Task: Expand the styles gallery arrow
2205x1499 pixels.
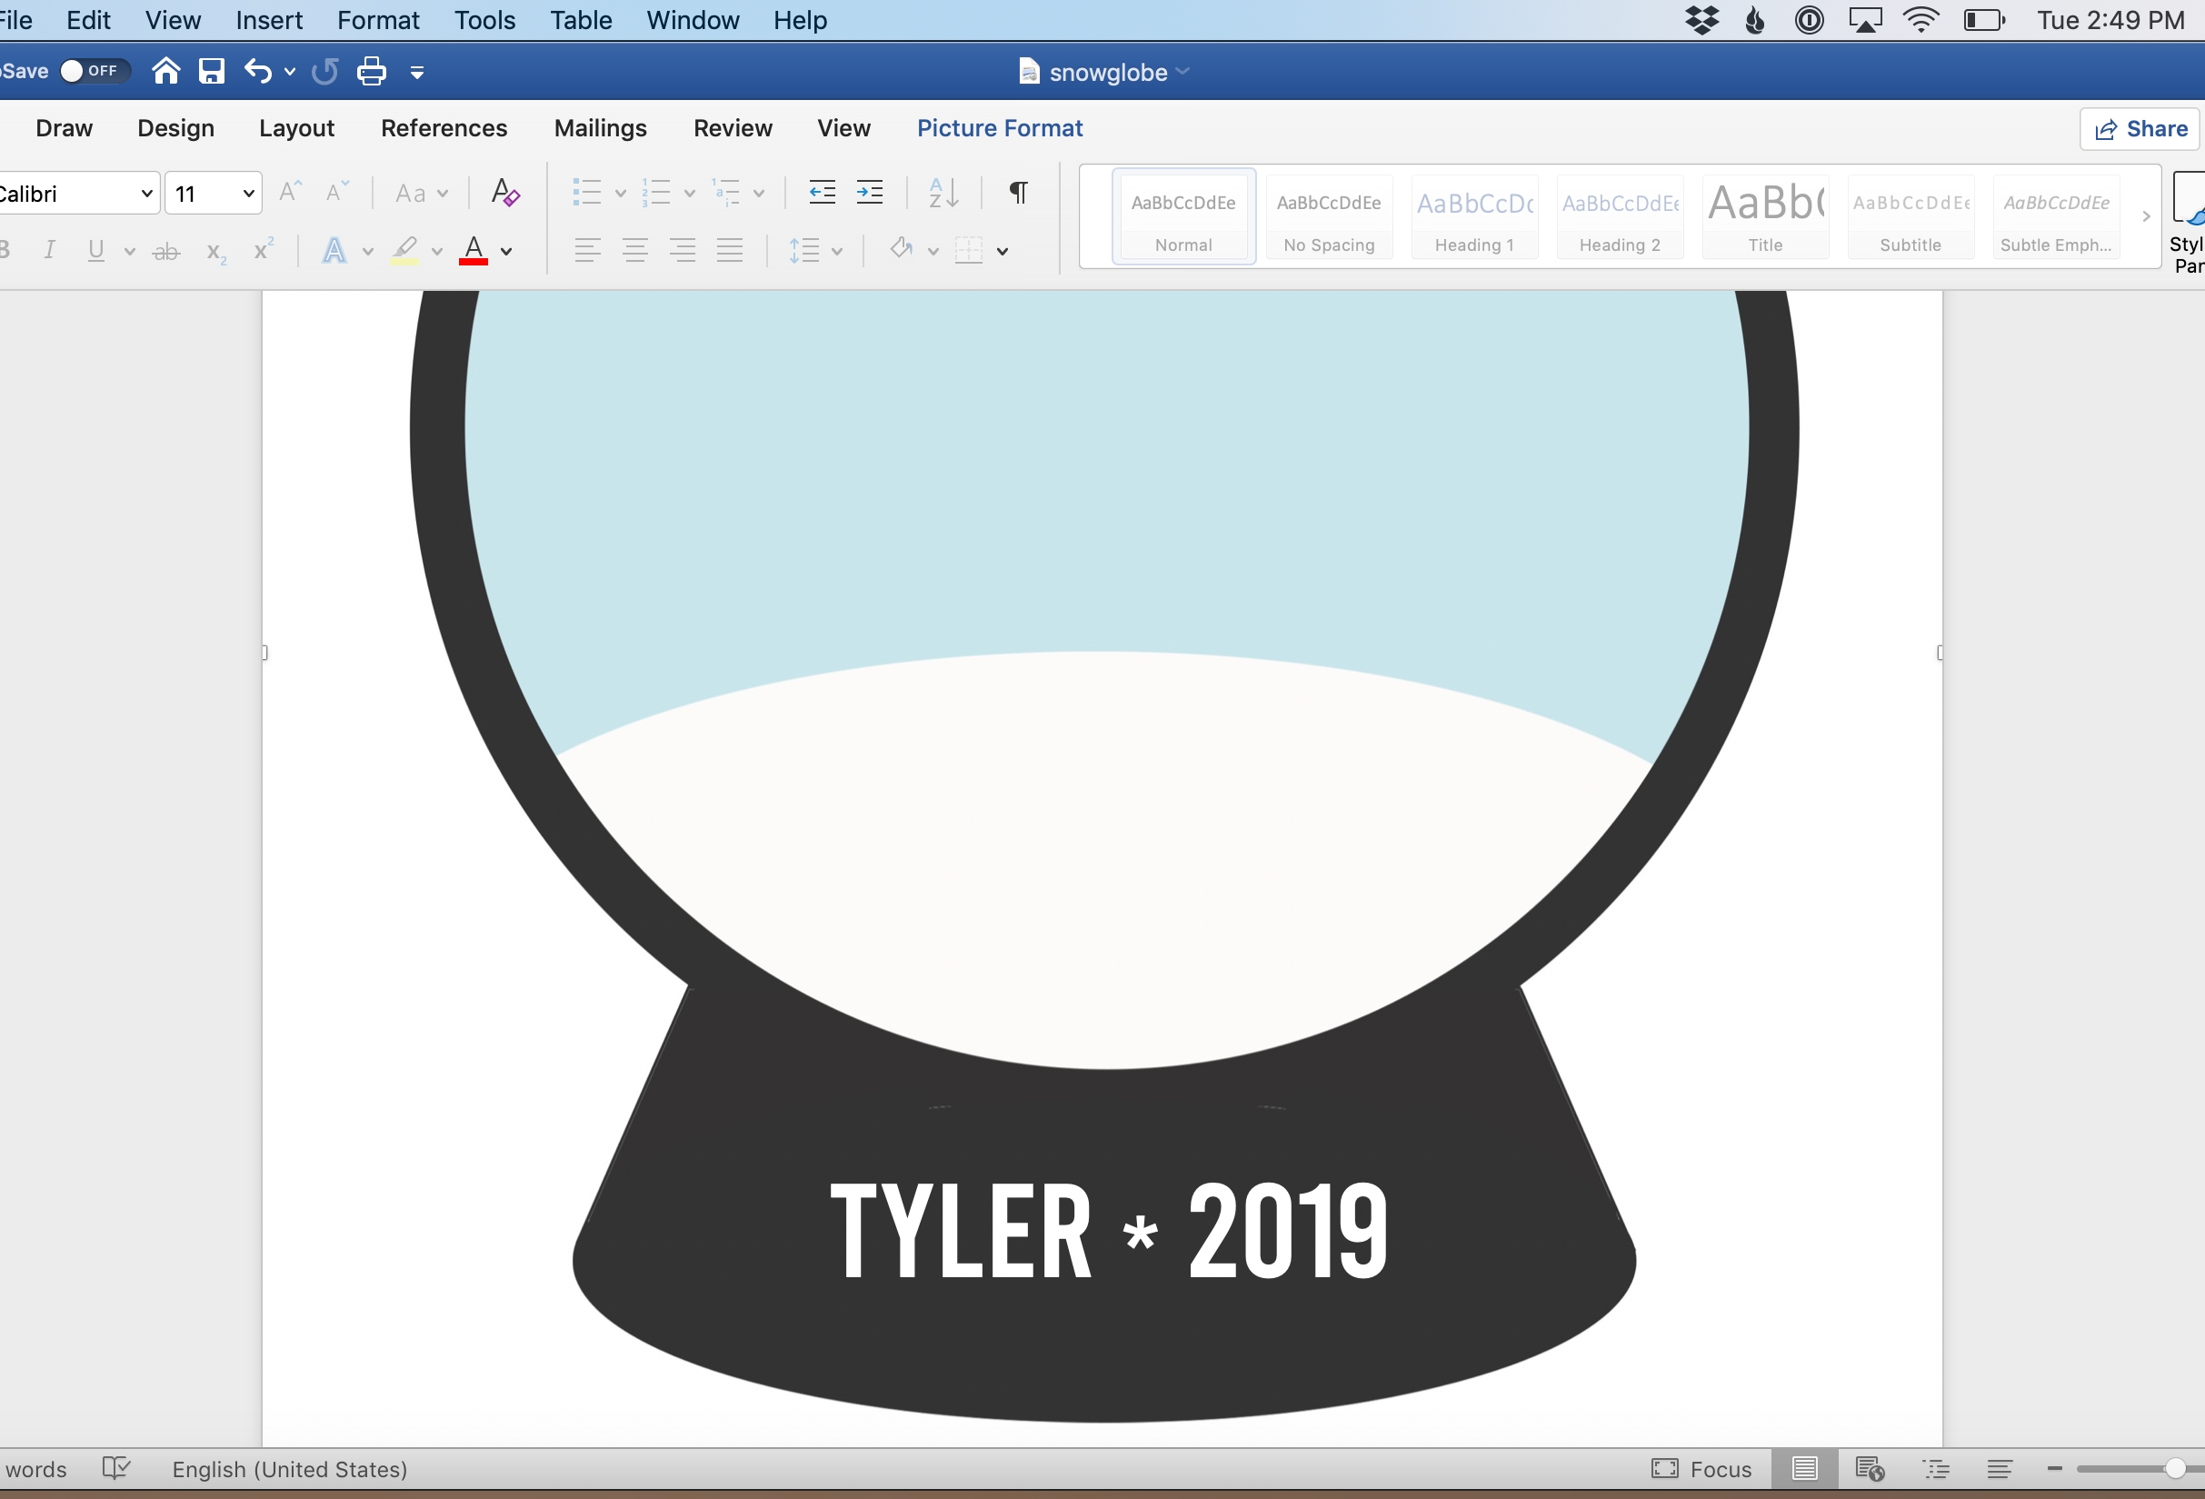Action: tap(2145, 216)
